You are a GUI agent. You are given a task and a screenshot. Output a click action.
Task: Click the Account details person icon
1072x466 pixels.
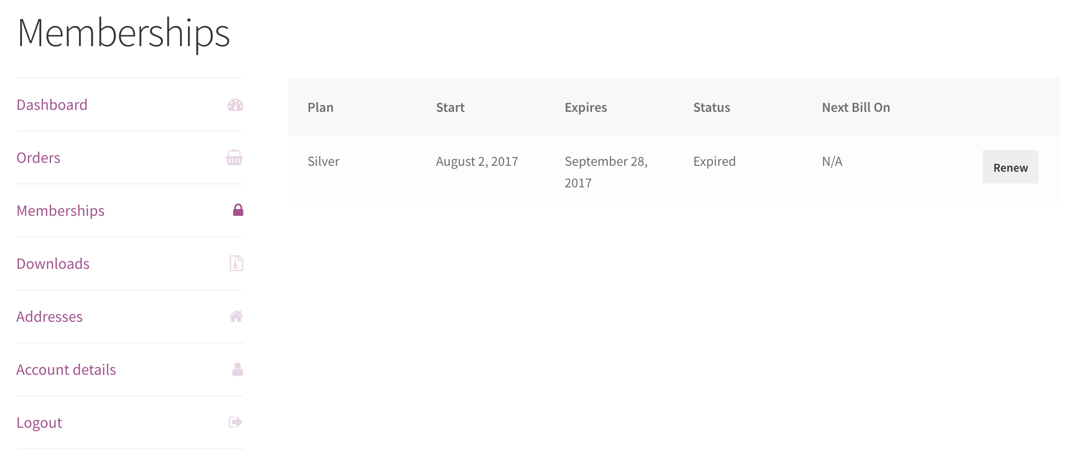(x=238, y=369)
